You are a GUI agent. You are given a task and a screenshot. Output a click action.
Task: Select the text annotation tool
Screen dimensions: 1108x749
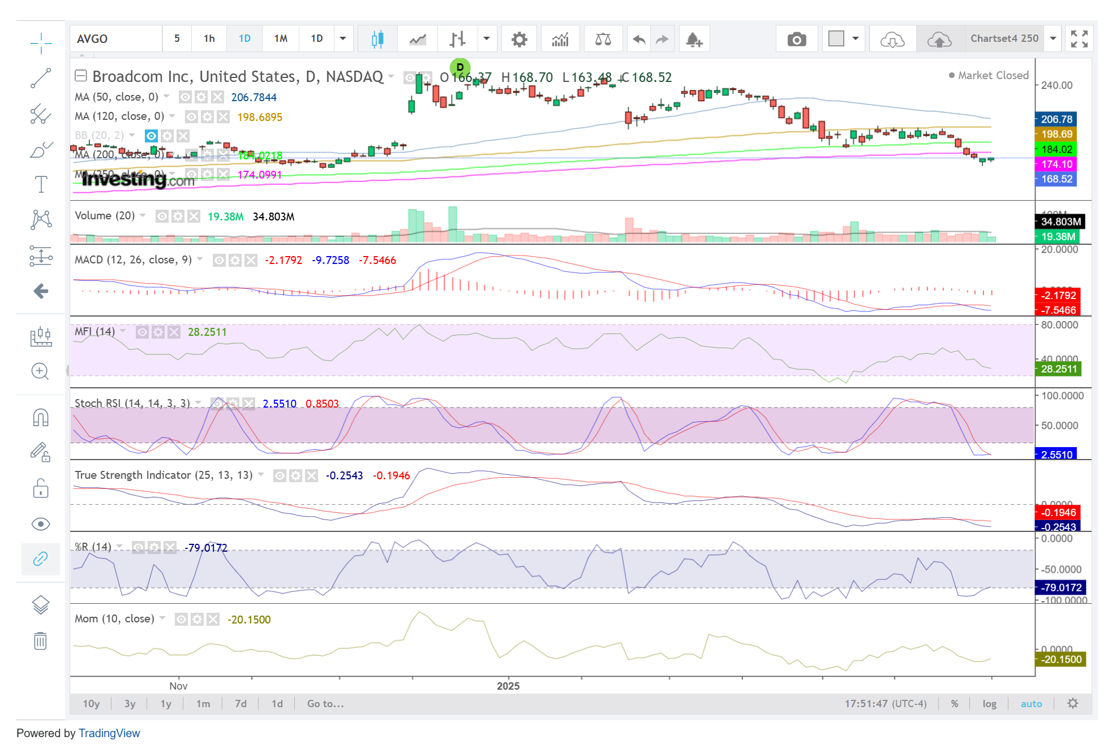(x=41, y=184)
